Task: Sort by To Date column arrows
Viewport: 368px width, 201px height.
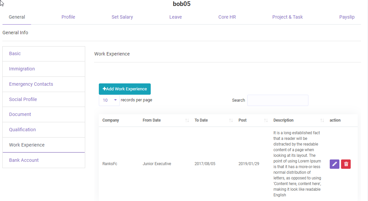Action: [x=231, y=120]
